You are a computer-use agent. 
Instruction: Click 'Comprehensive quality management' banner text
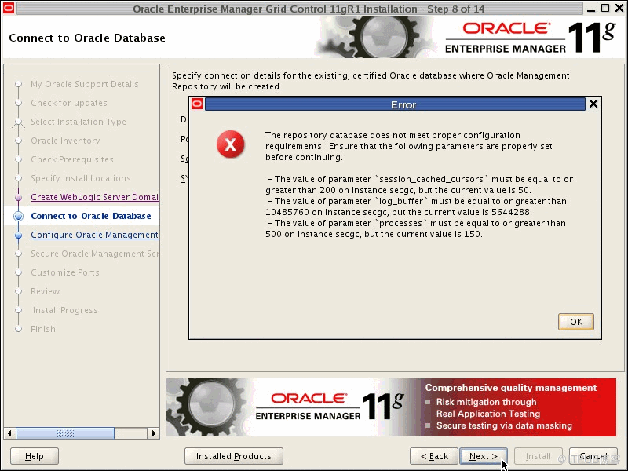click(511, 388)
